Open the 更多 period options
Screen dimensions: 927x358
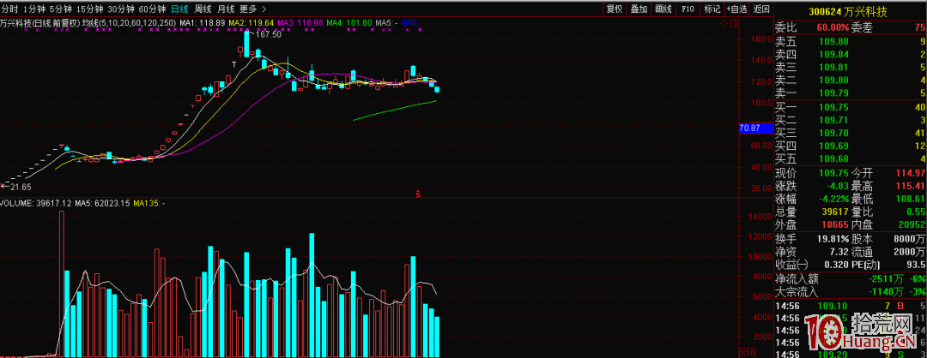click(249, 9)
